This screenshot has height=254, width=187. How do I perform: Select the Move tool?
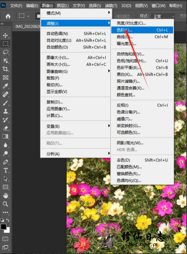[x=5, y=36]
